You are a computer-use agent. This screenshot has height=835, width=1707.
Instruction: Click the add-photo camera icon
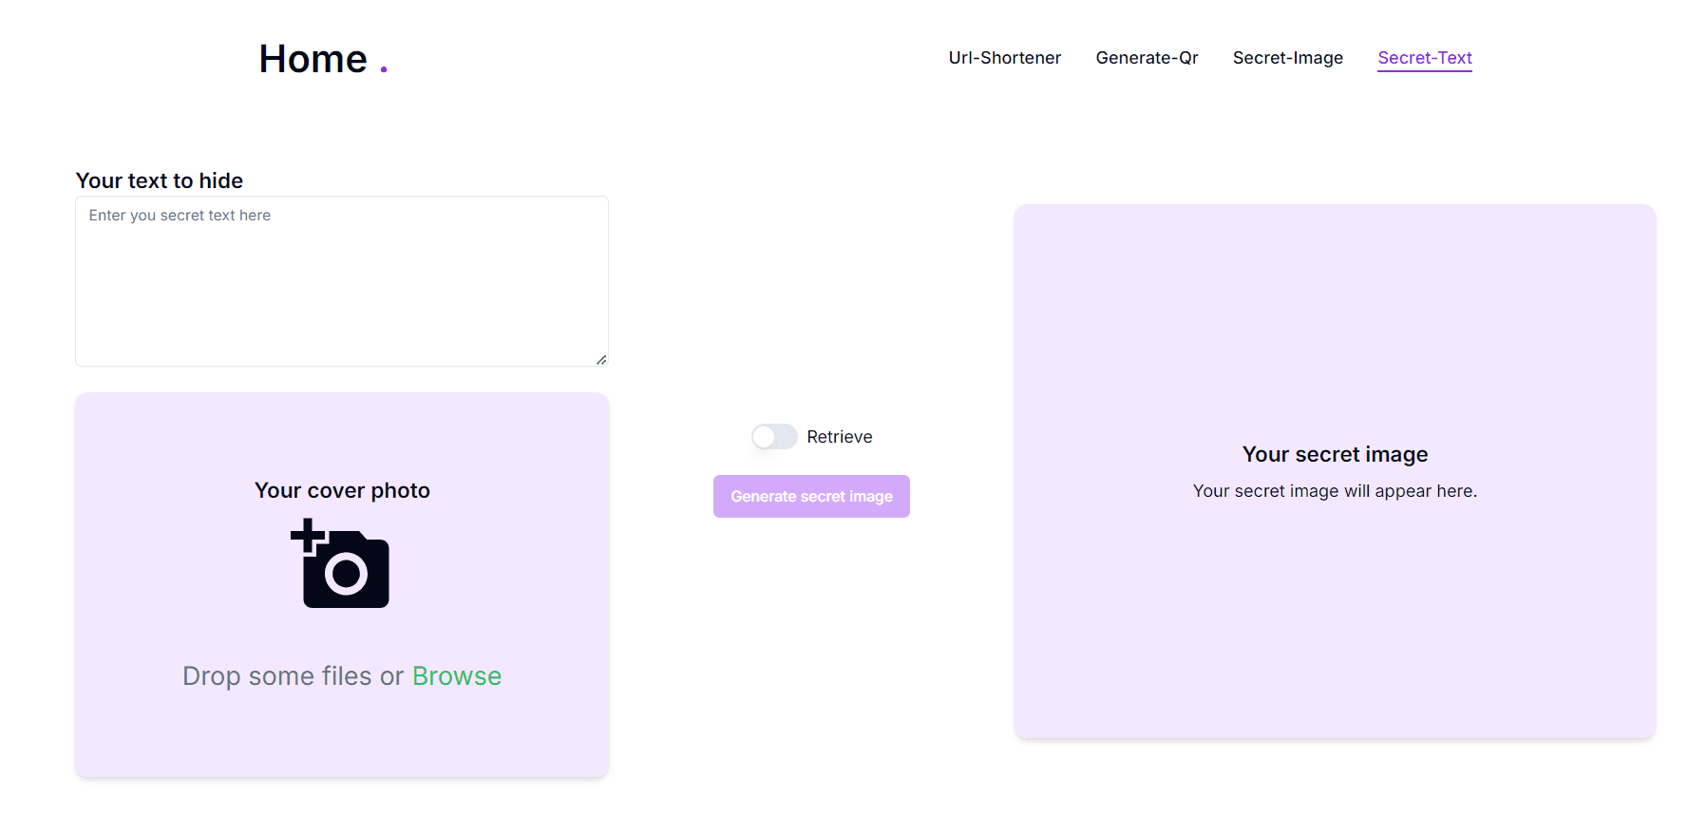pos(340,563)
